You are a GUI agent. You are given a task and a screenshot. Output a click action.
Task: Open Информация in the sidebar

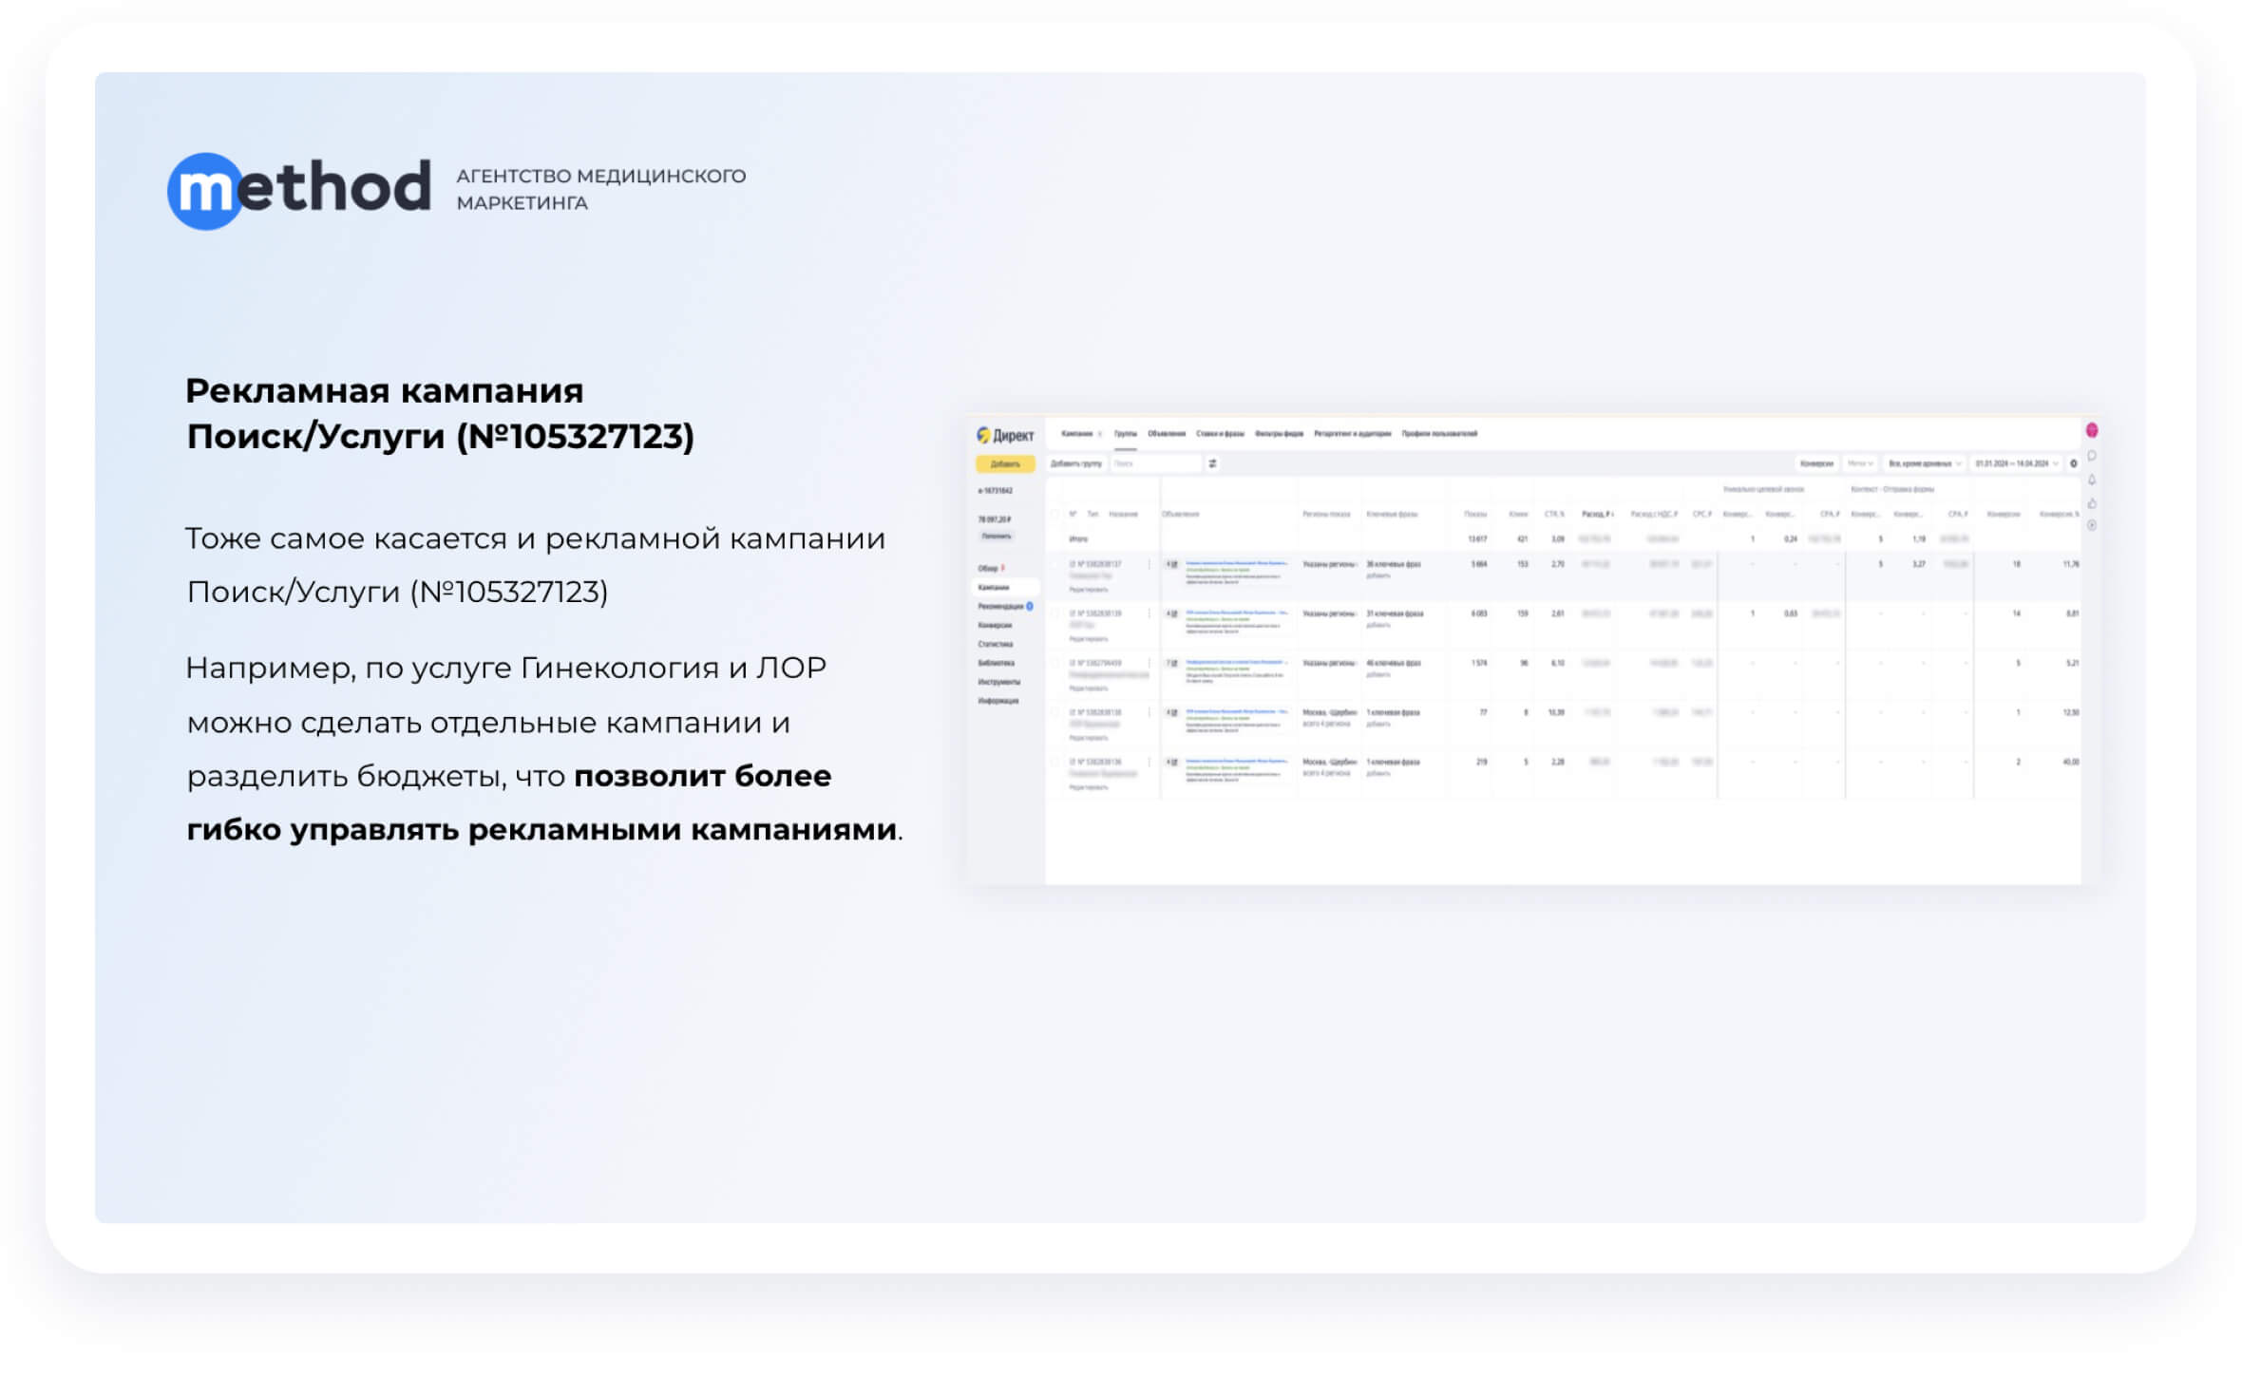997,701
